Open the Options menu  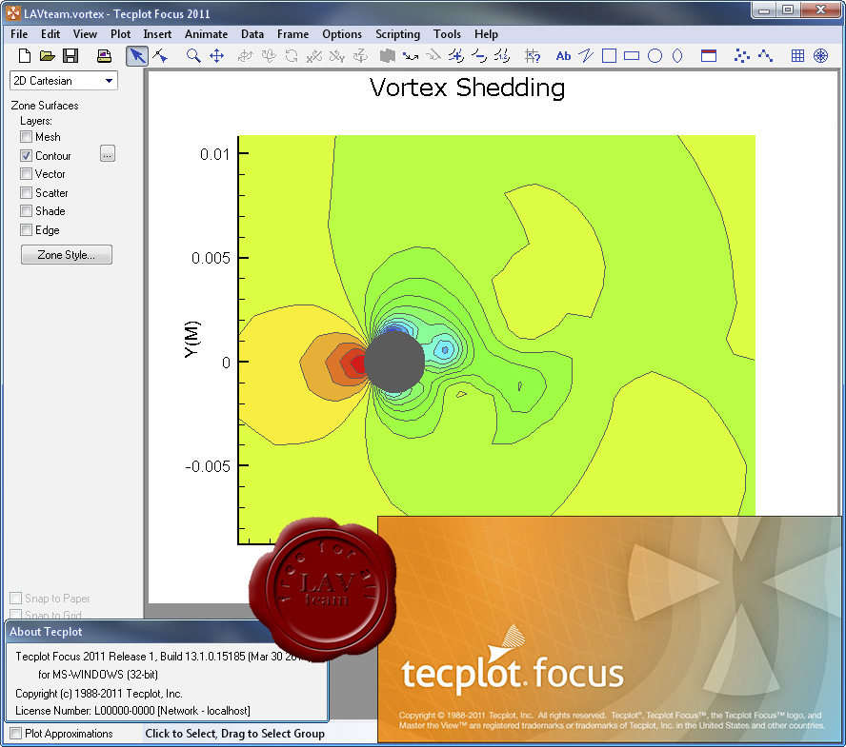click(341, 34)
